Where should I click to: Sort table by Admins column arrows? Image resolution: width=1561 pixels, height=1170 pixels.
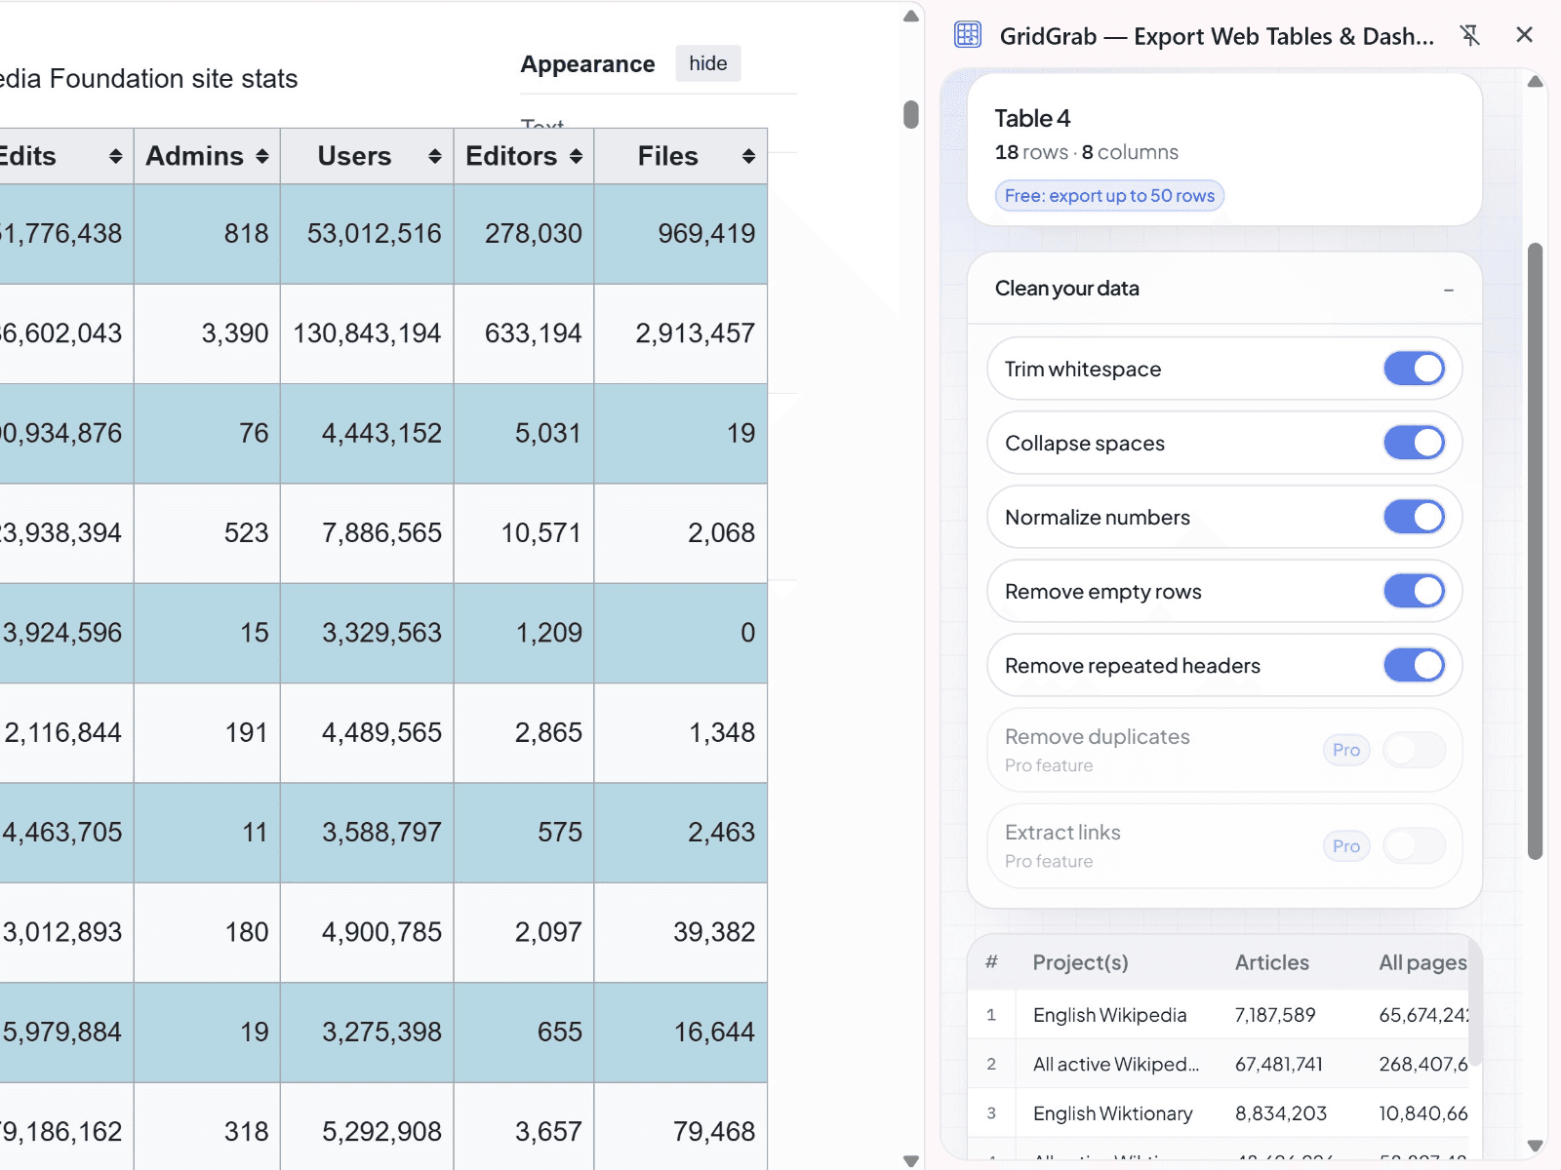tap(261, 156)
